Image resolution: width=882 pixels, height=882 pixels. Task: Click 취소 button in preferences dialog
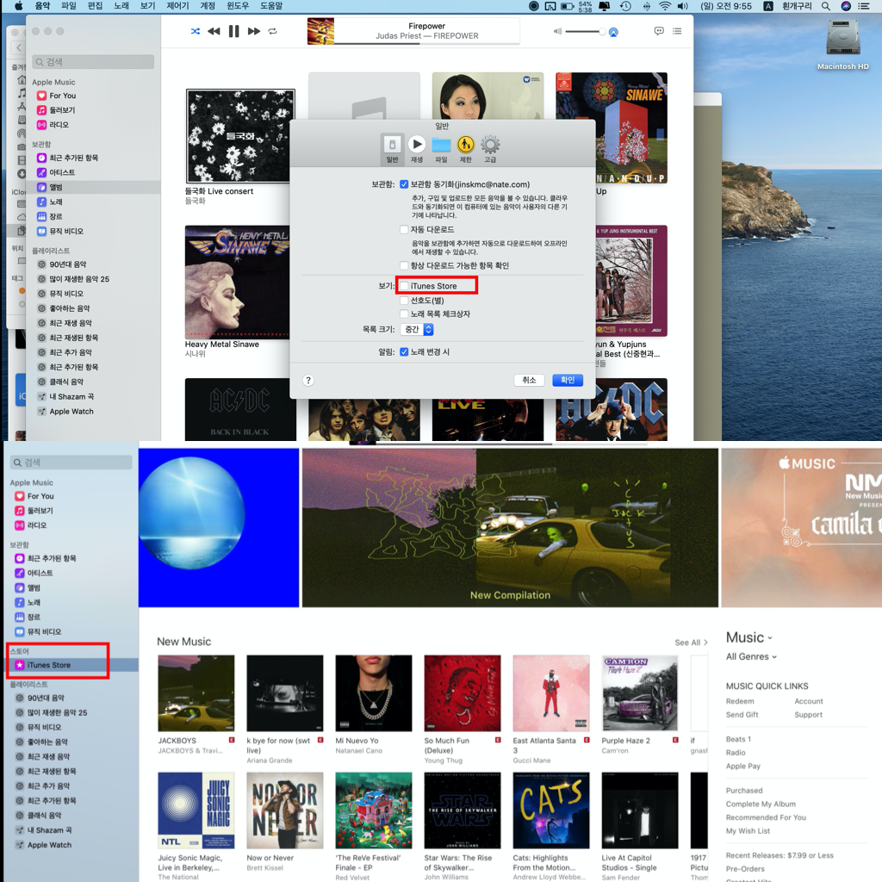point(529,380)
